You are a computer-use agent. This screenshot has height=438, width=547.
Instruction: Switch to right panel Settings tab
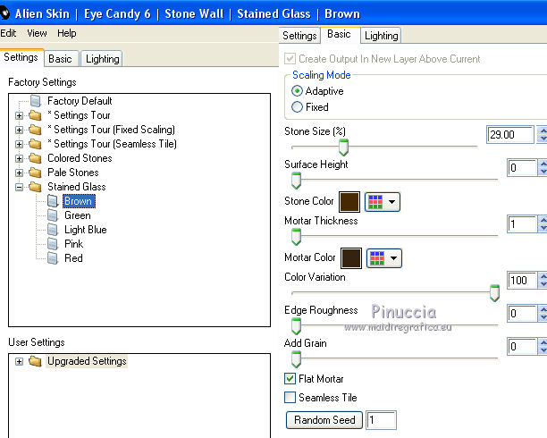pos(299,36)
